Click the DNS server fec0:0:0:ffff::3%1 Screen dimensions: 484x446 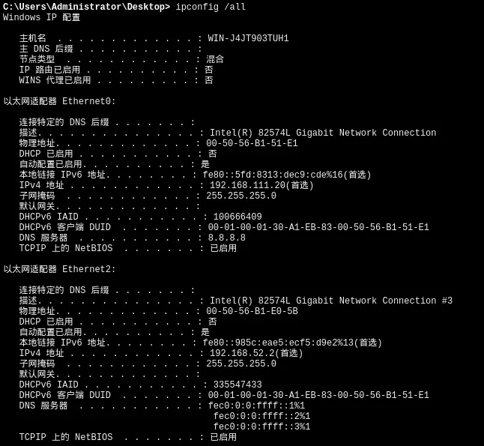pyautogui.click(x=261, y=427)
